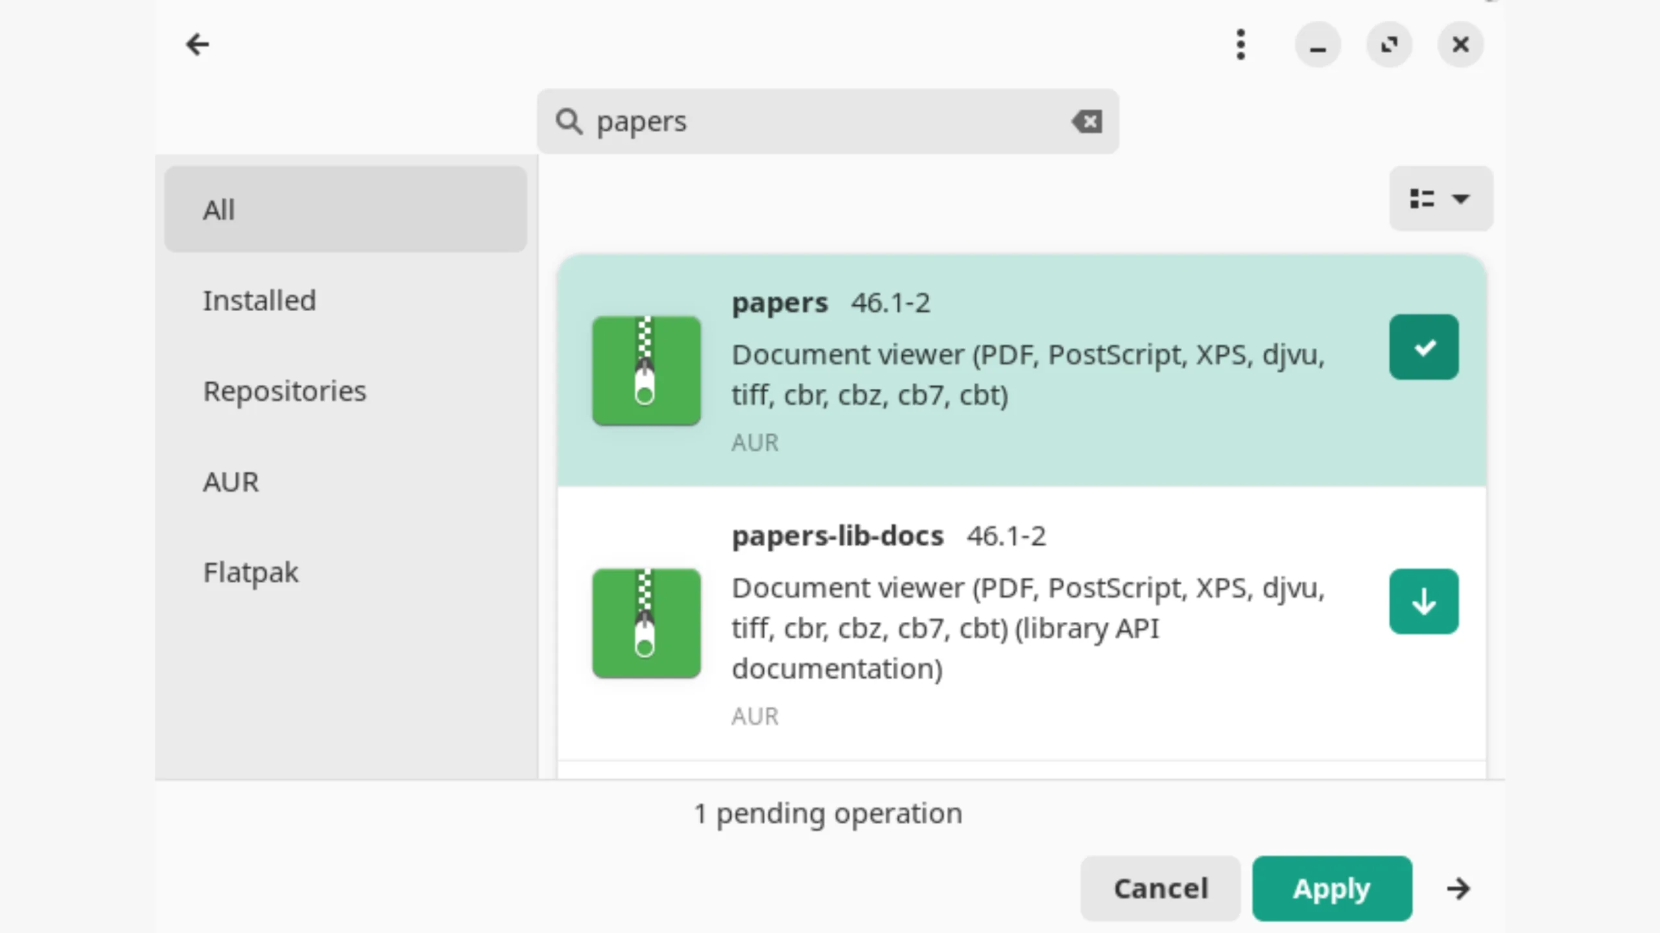Open the list view sort dropdown
1660x933 pixels.
click(x=1441, y=198)
